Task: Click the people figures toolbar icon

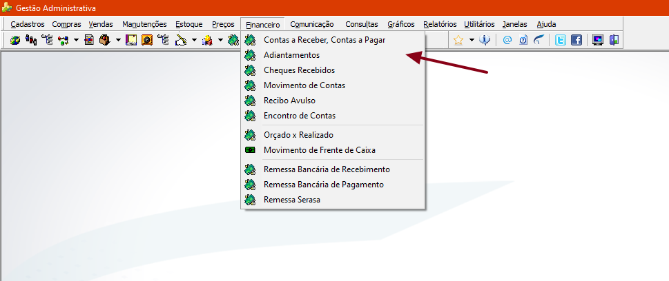Action: pos(31,41)
